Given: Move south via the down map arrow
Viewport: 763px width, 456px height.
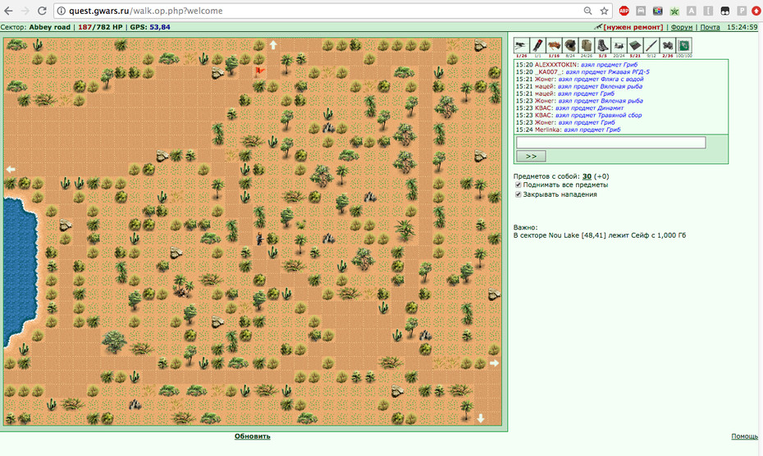Looking at the screenshot, I should [480, 418].
